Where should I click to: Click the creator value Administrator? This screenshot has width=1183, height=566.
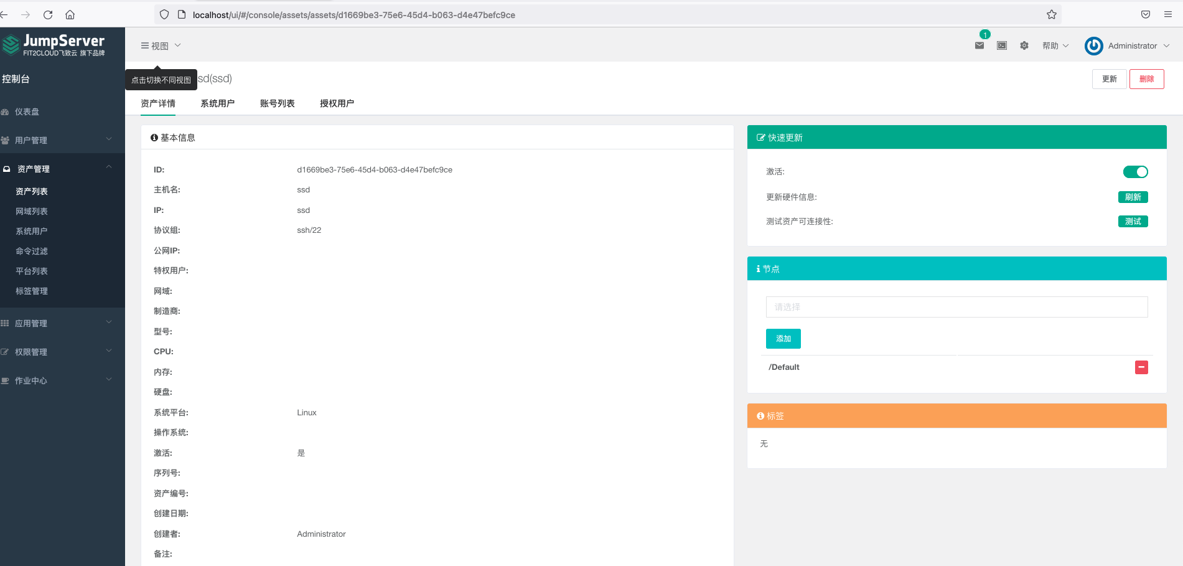click(321, 534)
